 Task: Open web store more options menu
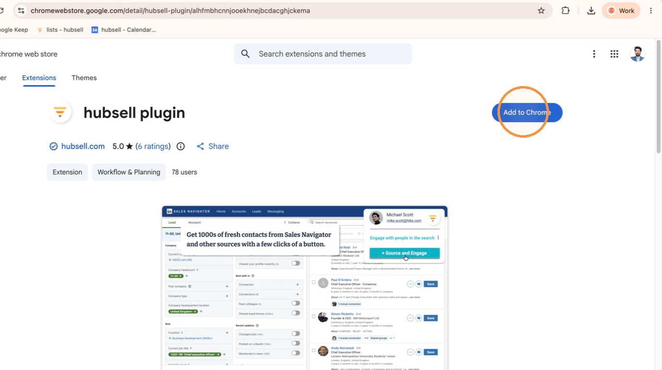coord(594,54)
